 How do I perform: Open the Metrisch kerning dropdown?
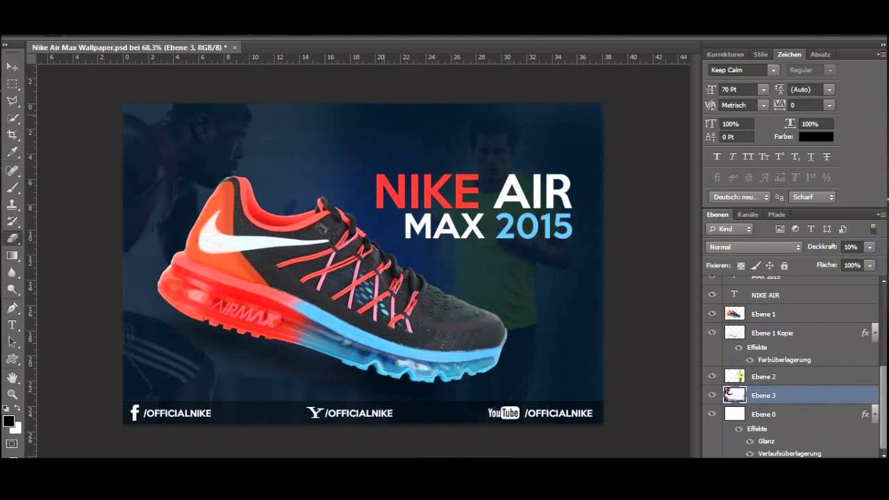(763, 105)
